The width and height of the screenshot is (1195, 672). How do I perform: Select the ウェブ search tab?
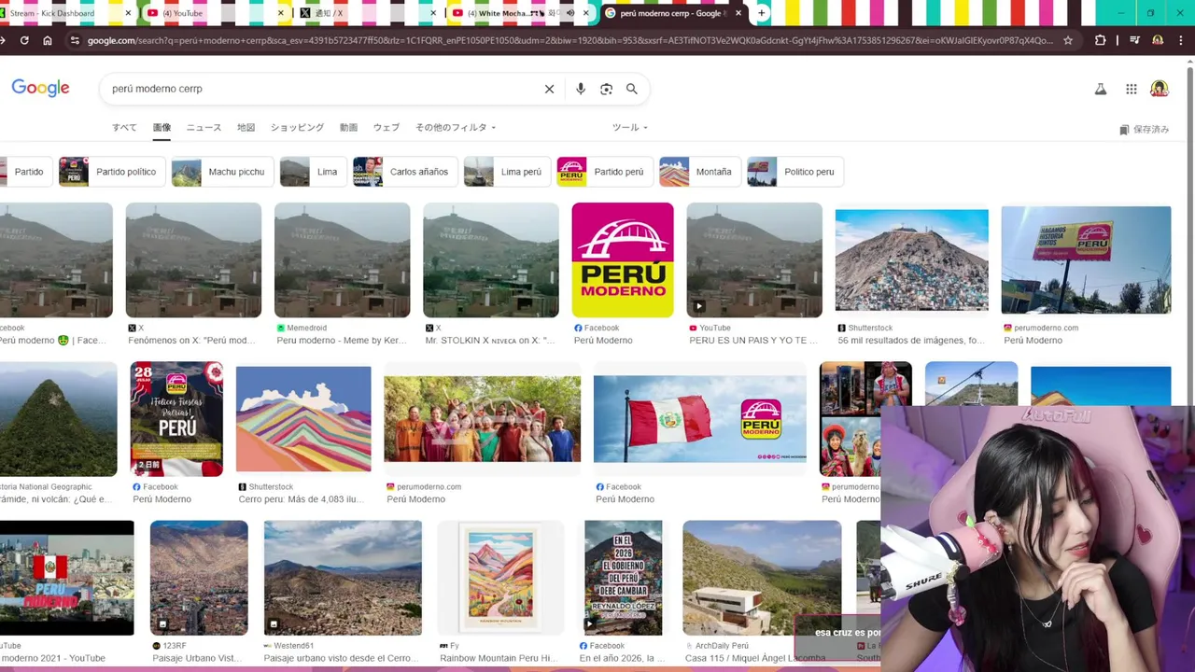[x=386, y=127]
